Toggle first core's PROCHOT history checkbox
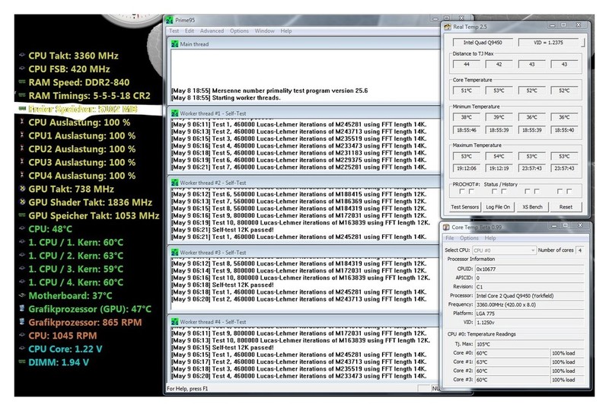 pyautogui.click(x=471, y=192)
